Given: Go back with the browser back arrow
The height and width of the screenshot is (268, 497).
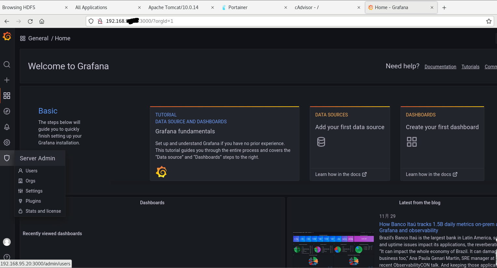Looking at the screenshot, I should click(7, 21).
